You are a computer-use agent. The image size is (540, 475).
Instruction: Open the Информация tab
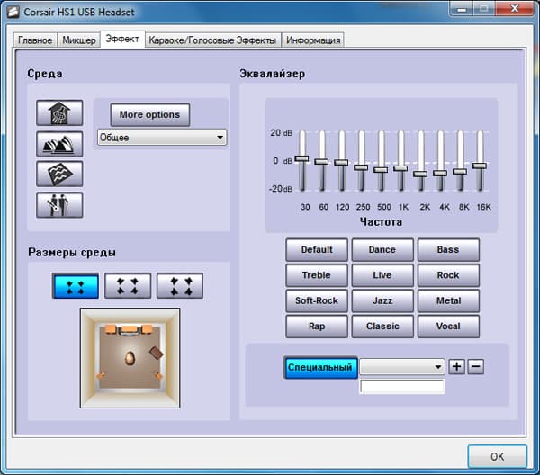(x=313, y=40)
